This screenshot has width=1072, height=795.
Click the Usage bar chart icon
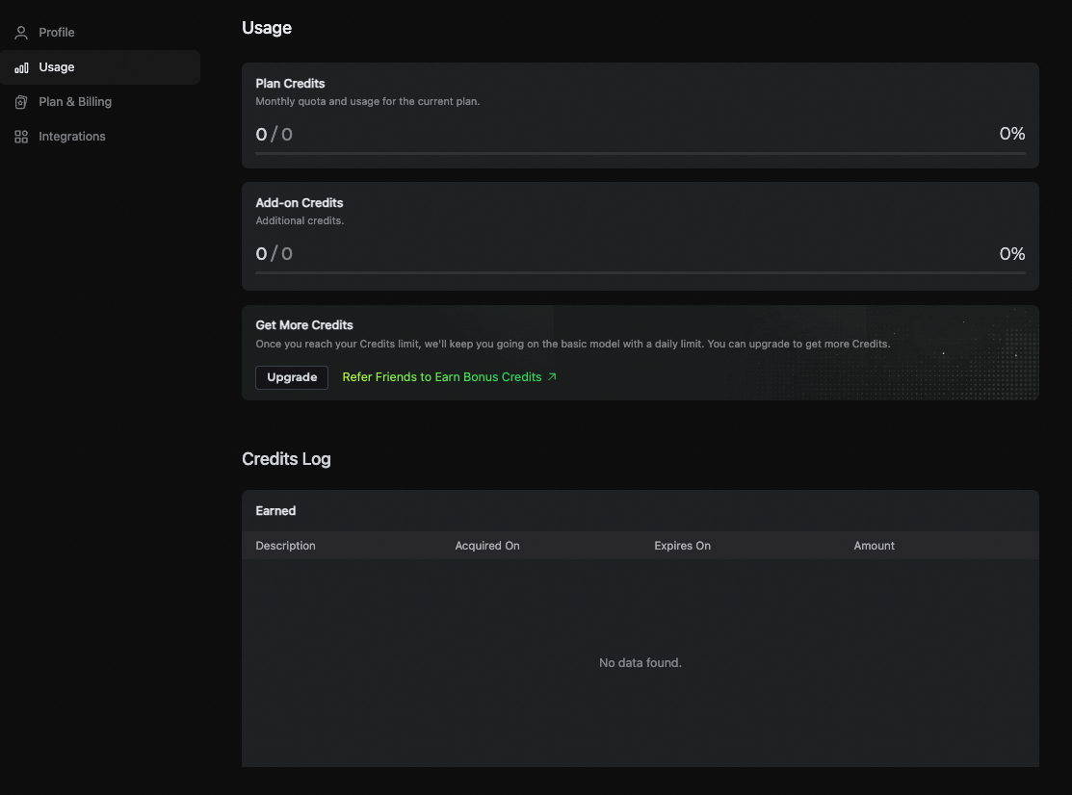pos(21,67)
